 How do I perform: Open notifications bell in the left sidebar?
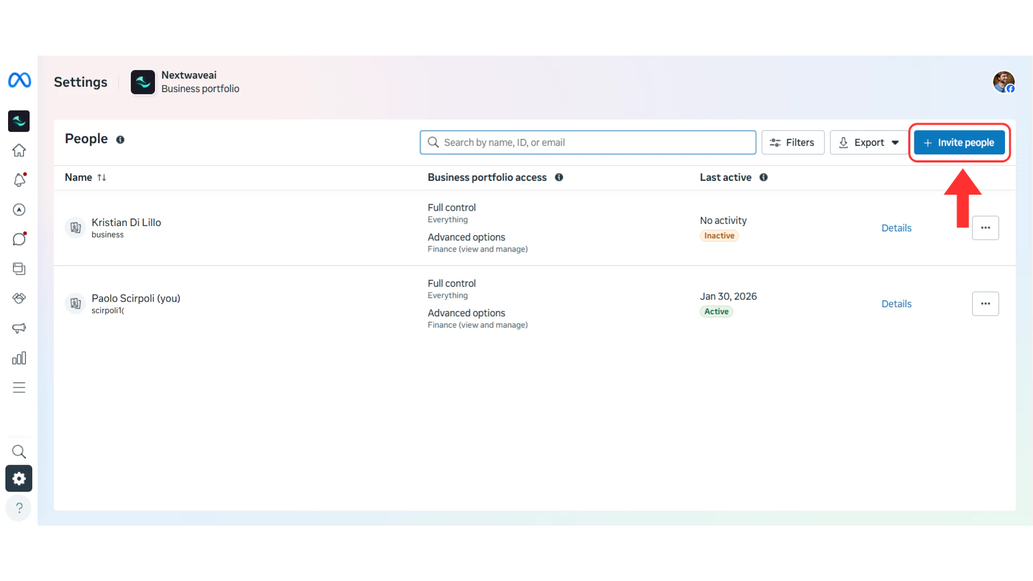[x=19, y=180]
